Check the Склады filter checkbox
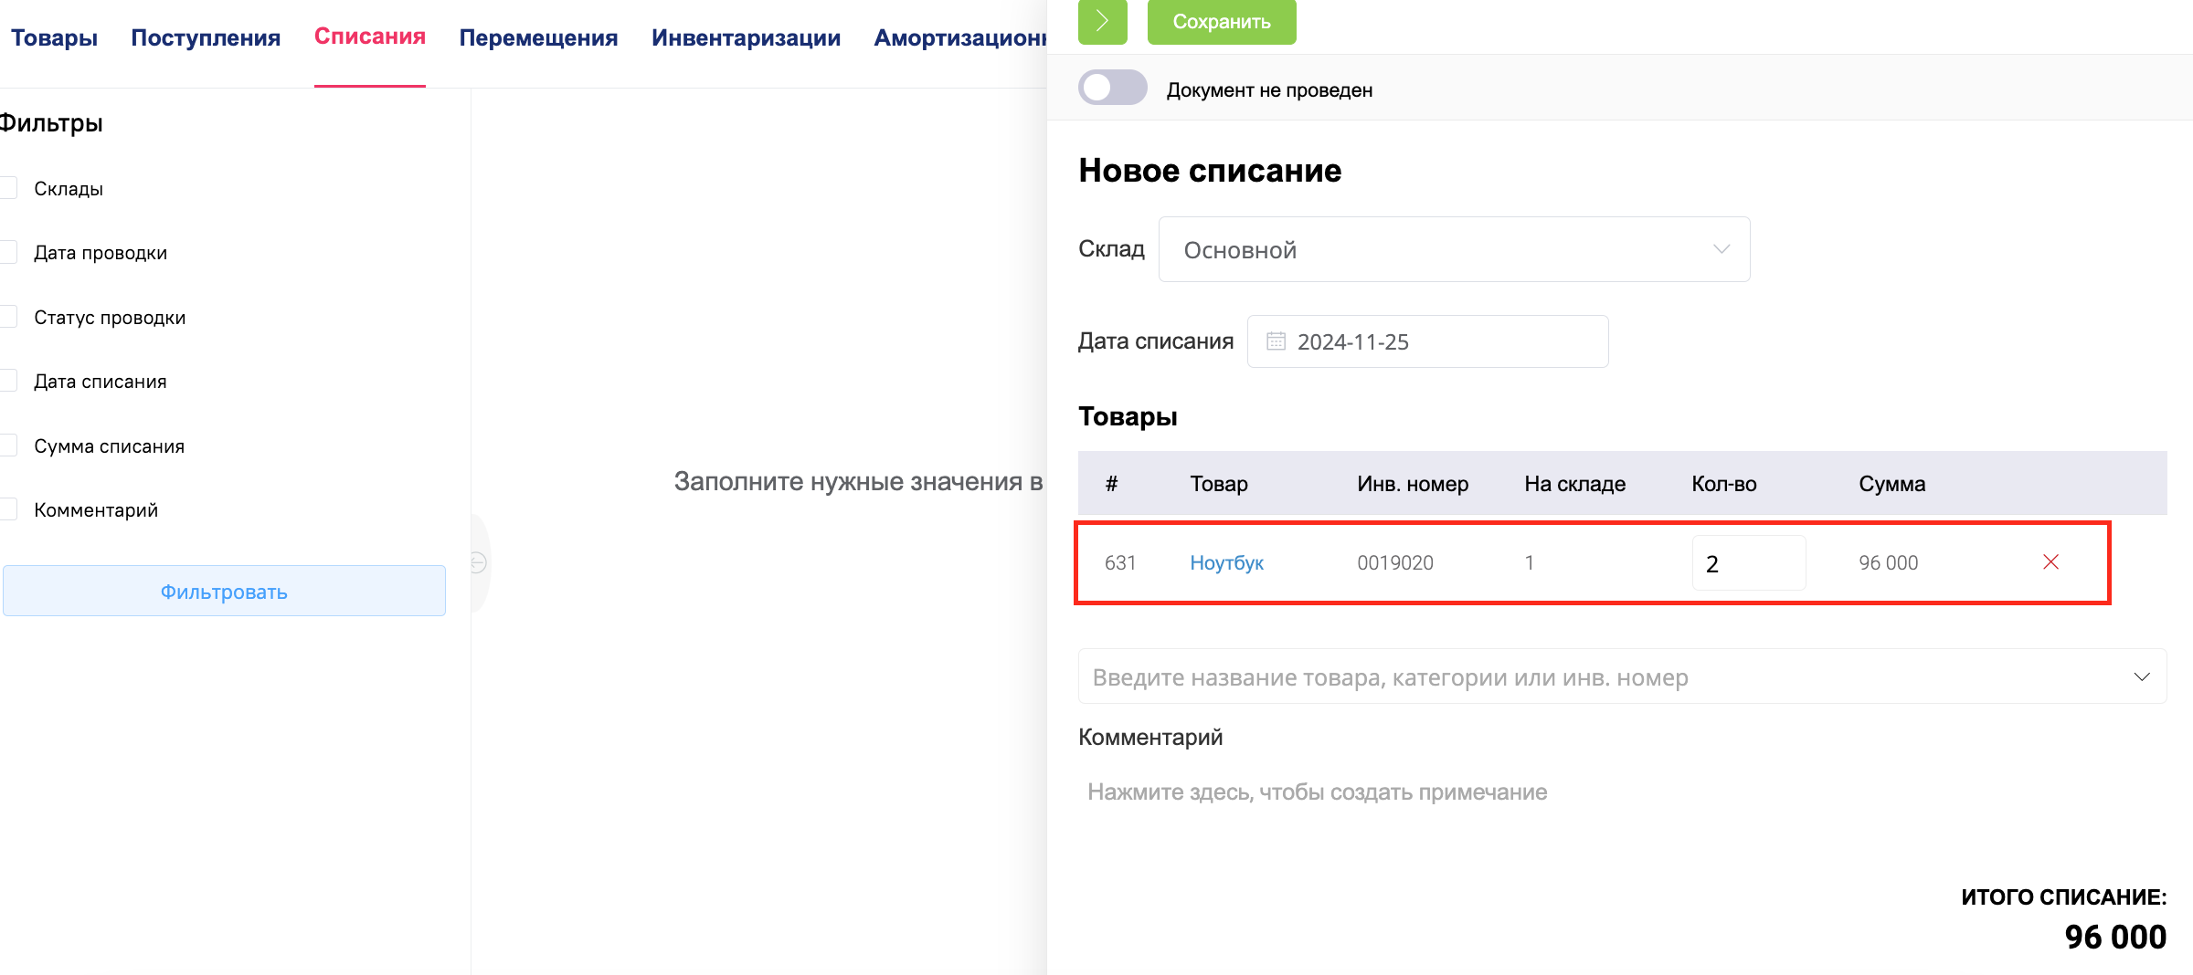Image resolution: width=2193 pixels, height=975 pixels. click(x=9, y=187)
